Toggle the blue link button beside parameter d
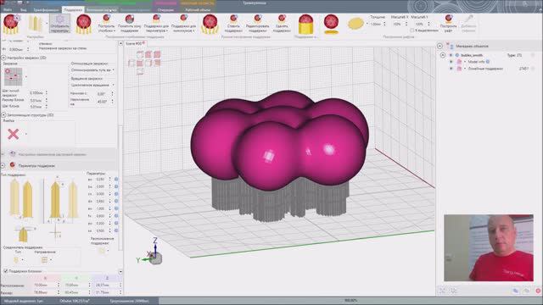The height and width of the screenshot is (305, 543). pos(116,201)
